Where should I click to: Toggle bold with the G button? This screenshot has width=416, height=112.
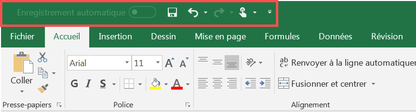click(x=74, y=84)
